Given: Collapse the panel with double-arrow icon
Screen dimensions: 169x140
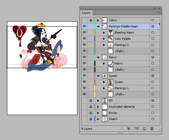Looking at the screenshot, I should [x=155, y=9].
